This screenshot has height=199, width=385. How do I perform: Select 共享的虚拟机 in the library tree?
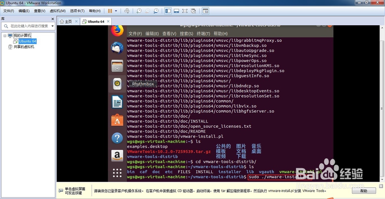24,47
